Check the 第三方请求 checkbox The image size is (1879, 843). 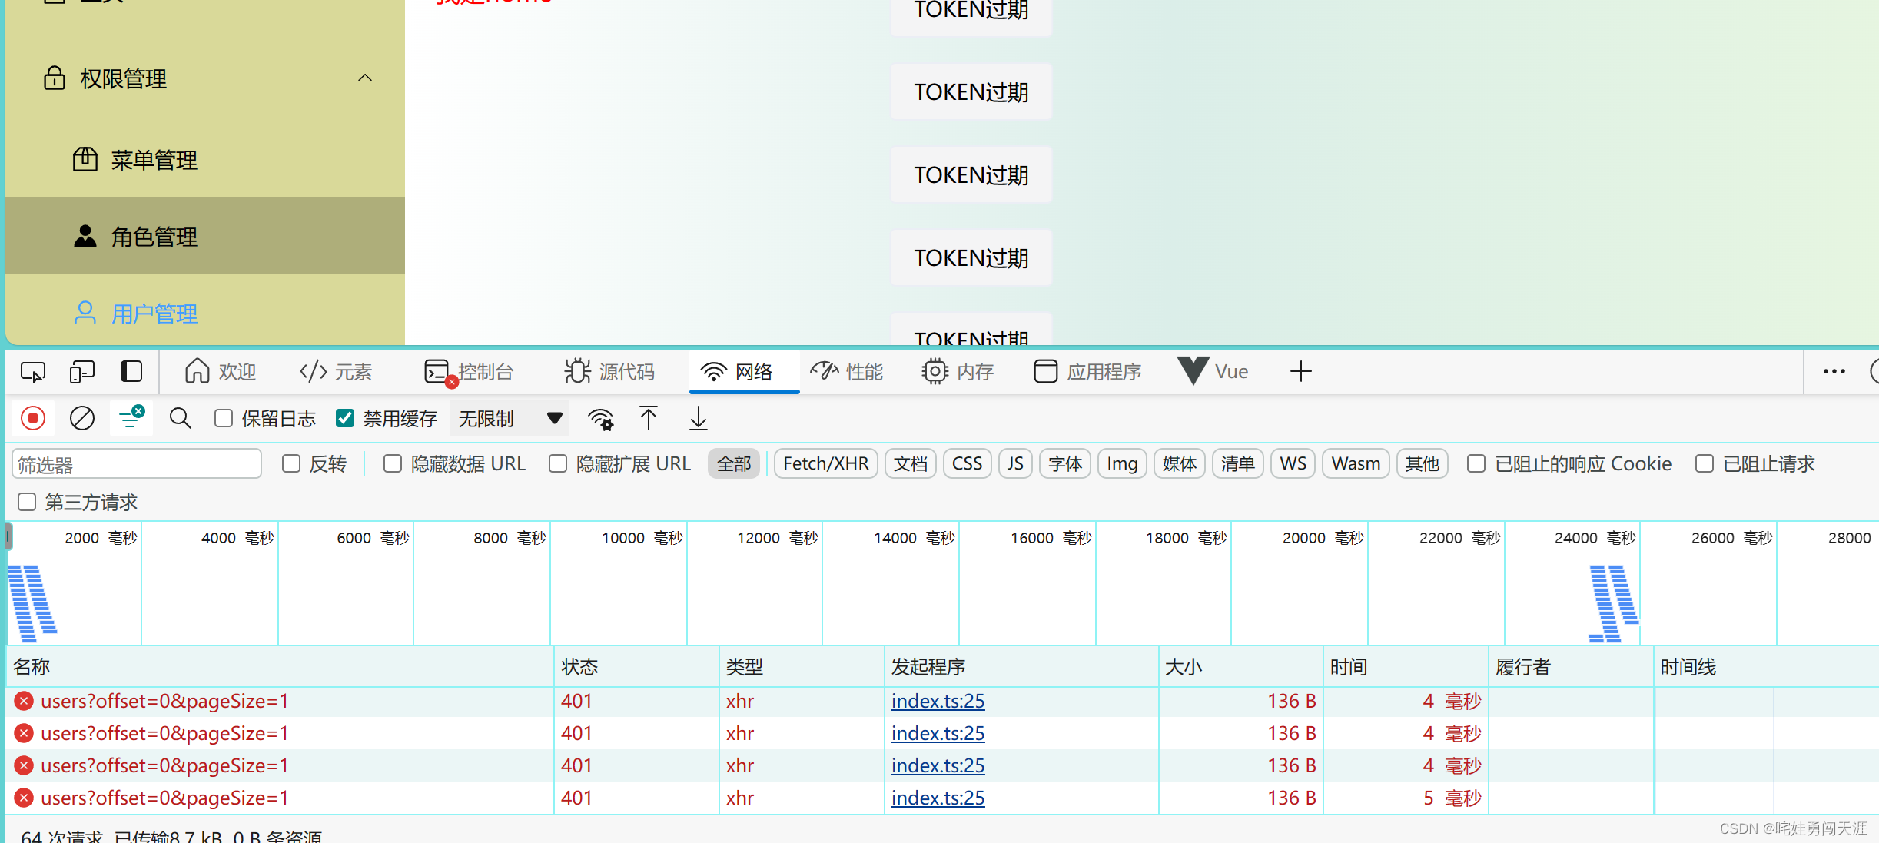(28, 503)
